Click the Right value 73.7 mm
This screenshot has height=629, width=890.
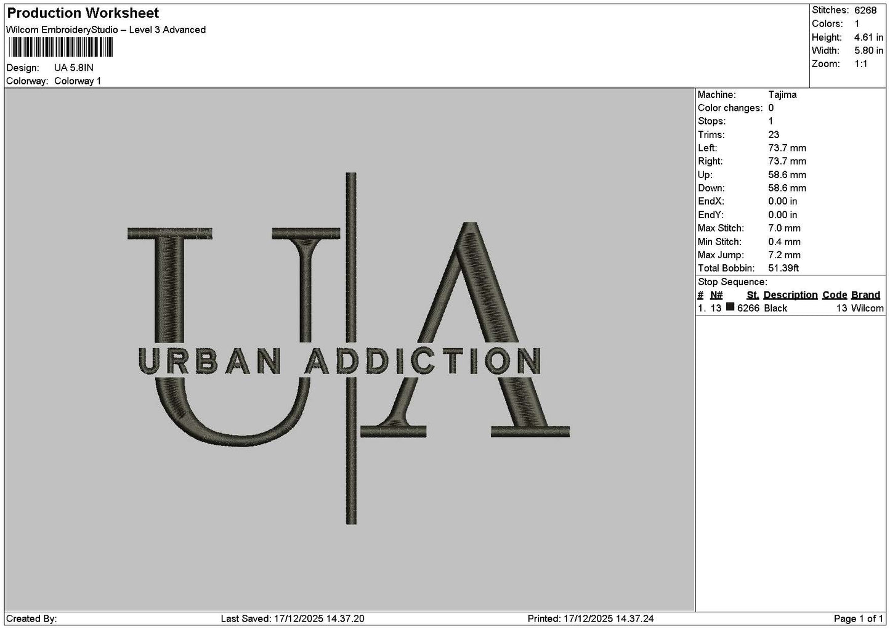(x=787, y=161)
